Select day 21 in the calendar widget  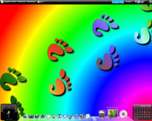click(150, 114)
